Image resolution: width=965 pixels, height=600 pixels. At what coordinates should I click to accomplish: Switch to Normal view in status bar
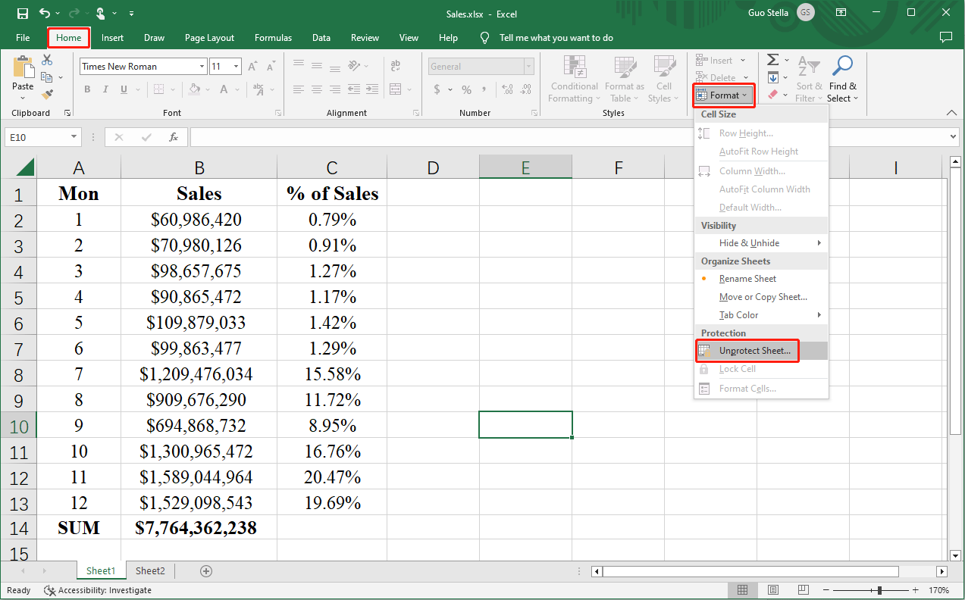[743, 590]
